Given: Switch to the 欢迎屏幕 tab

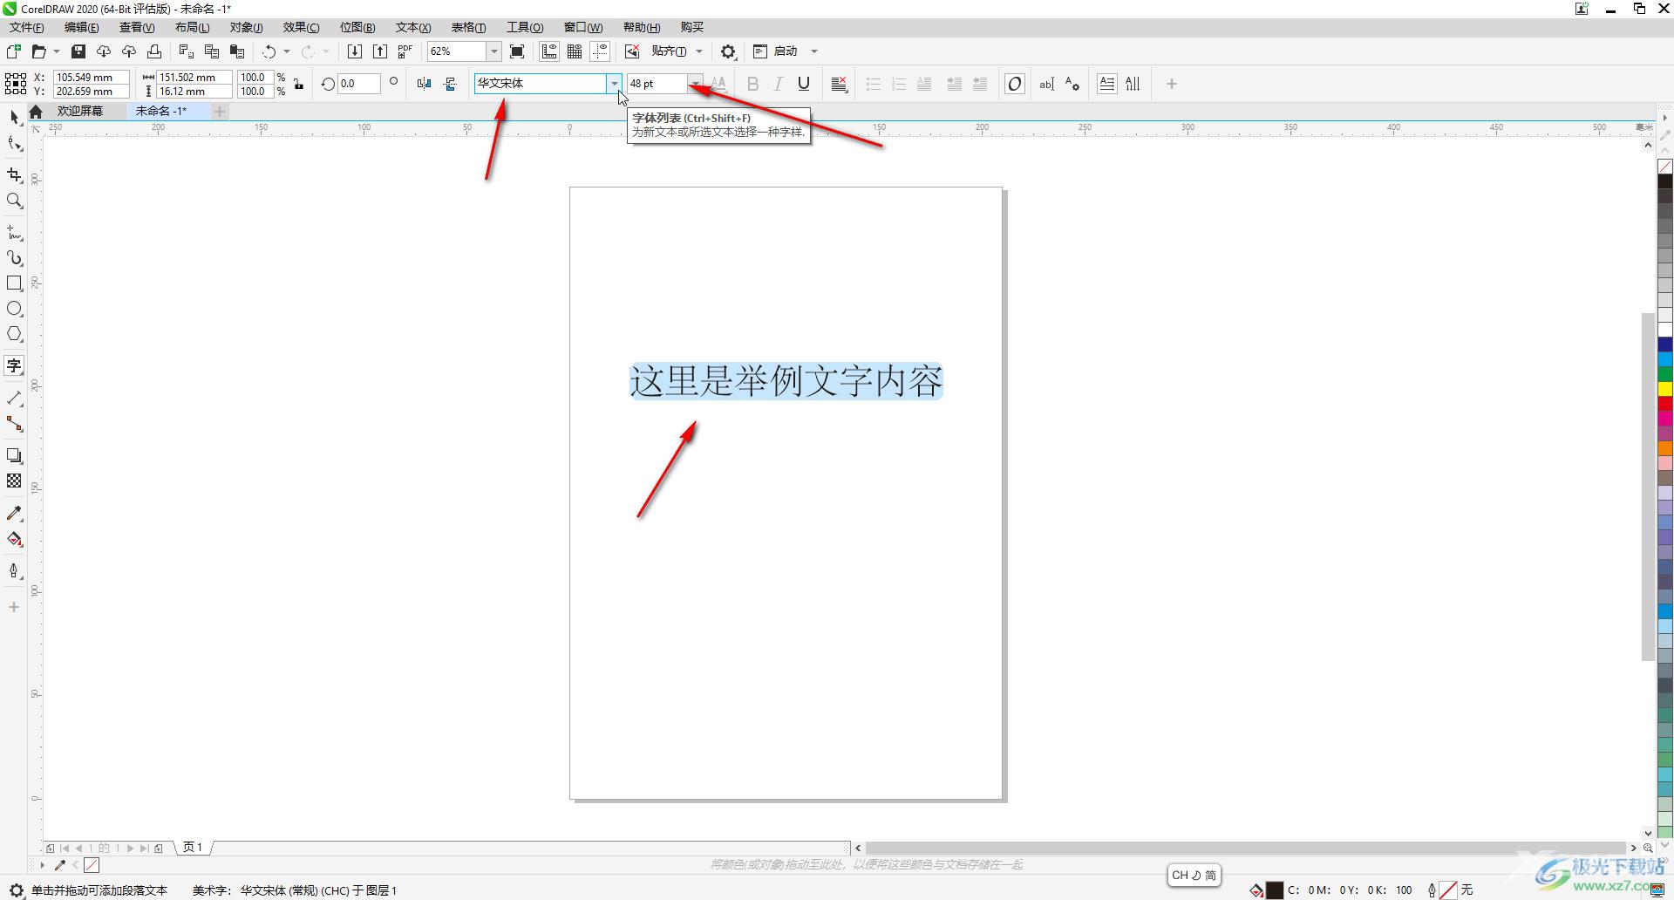Looking at the screenshot, I should [x=80, y=111].
